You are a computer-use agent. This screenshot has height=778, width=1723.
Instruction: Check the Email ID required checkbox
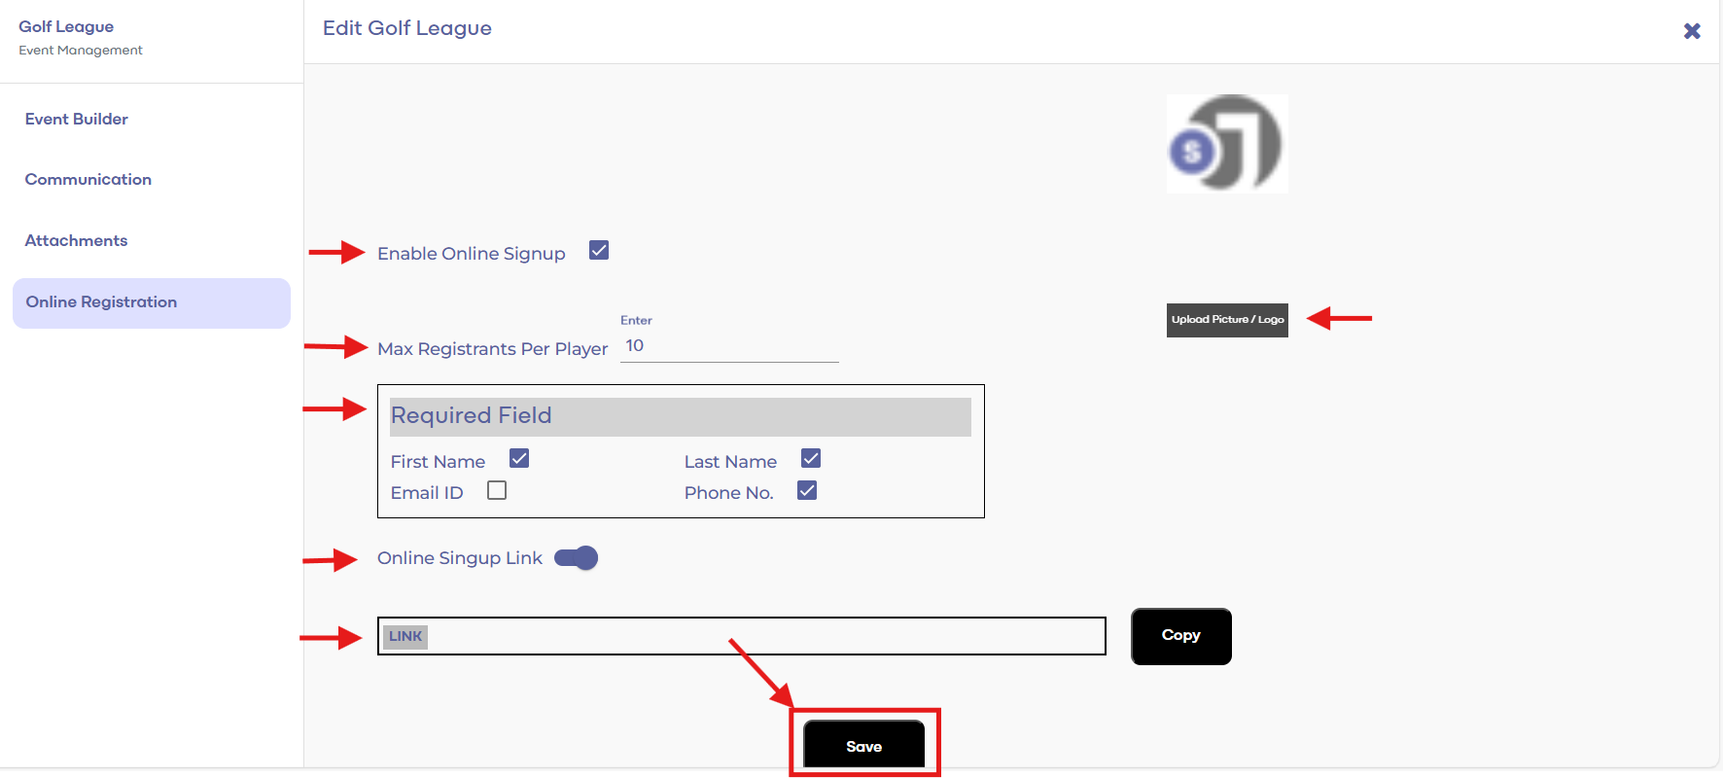pyautogui.click(x=497, y=491)
